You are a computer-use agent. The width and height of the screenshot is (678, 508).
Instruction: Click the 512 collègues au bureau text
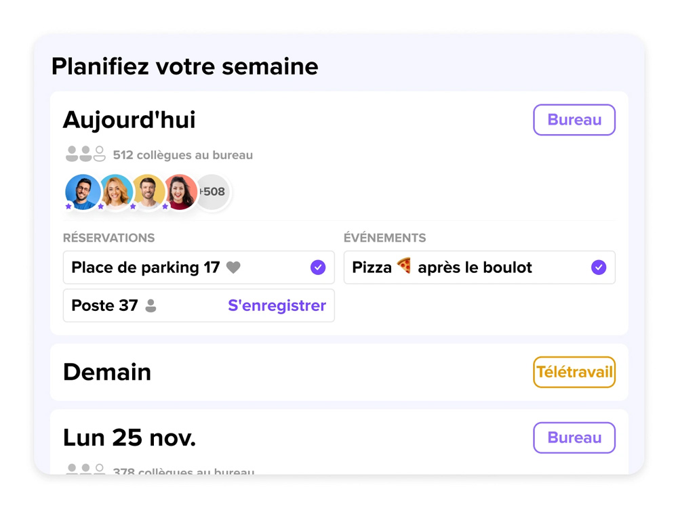[183, 155]
